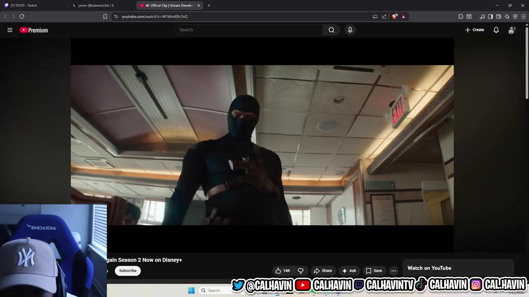Screen dimensions: 529x297
Task: Open the YouTube guide hamburger menu
Action: [10, 30]
